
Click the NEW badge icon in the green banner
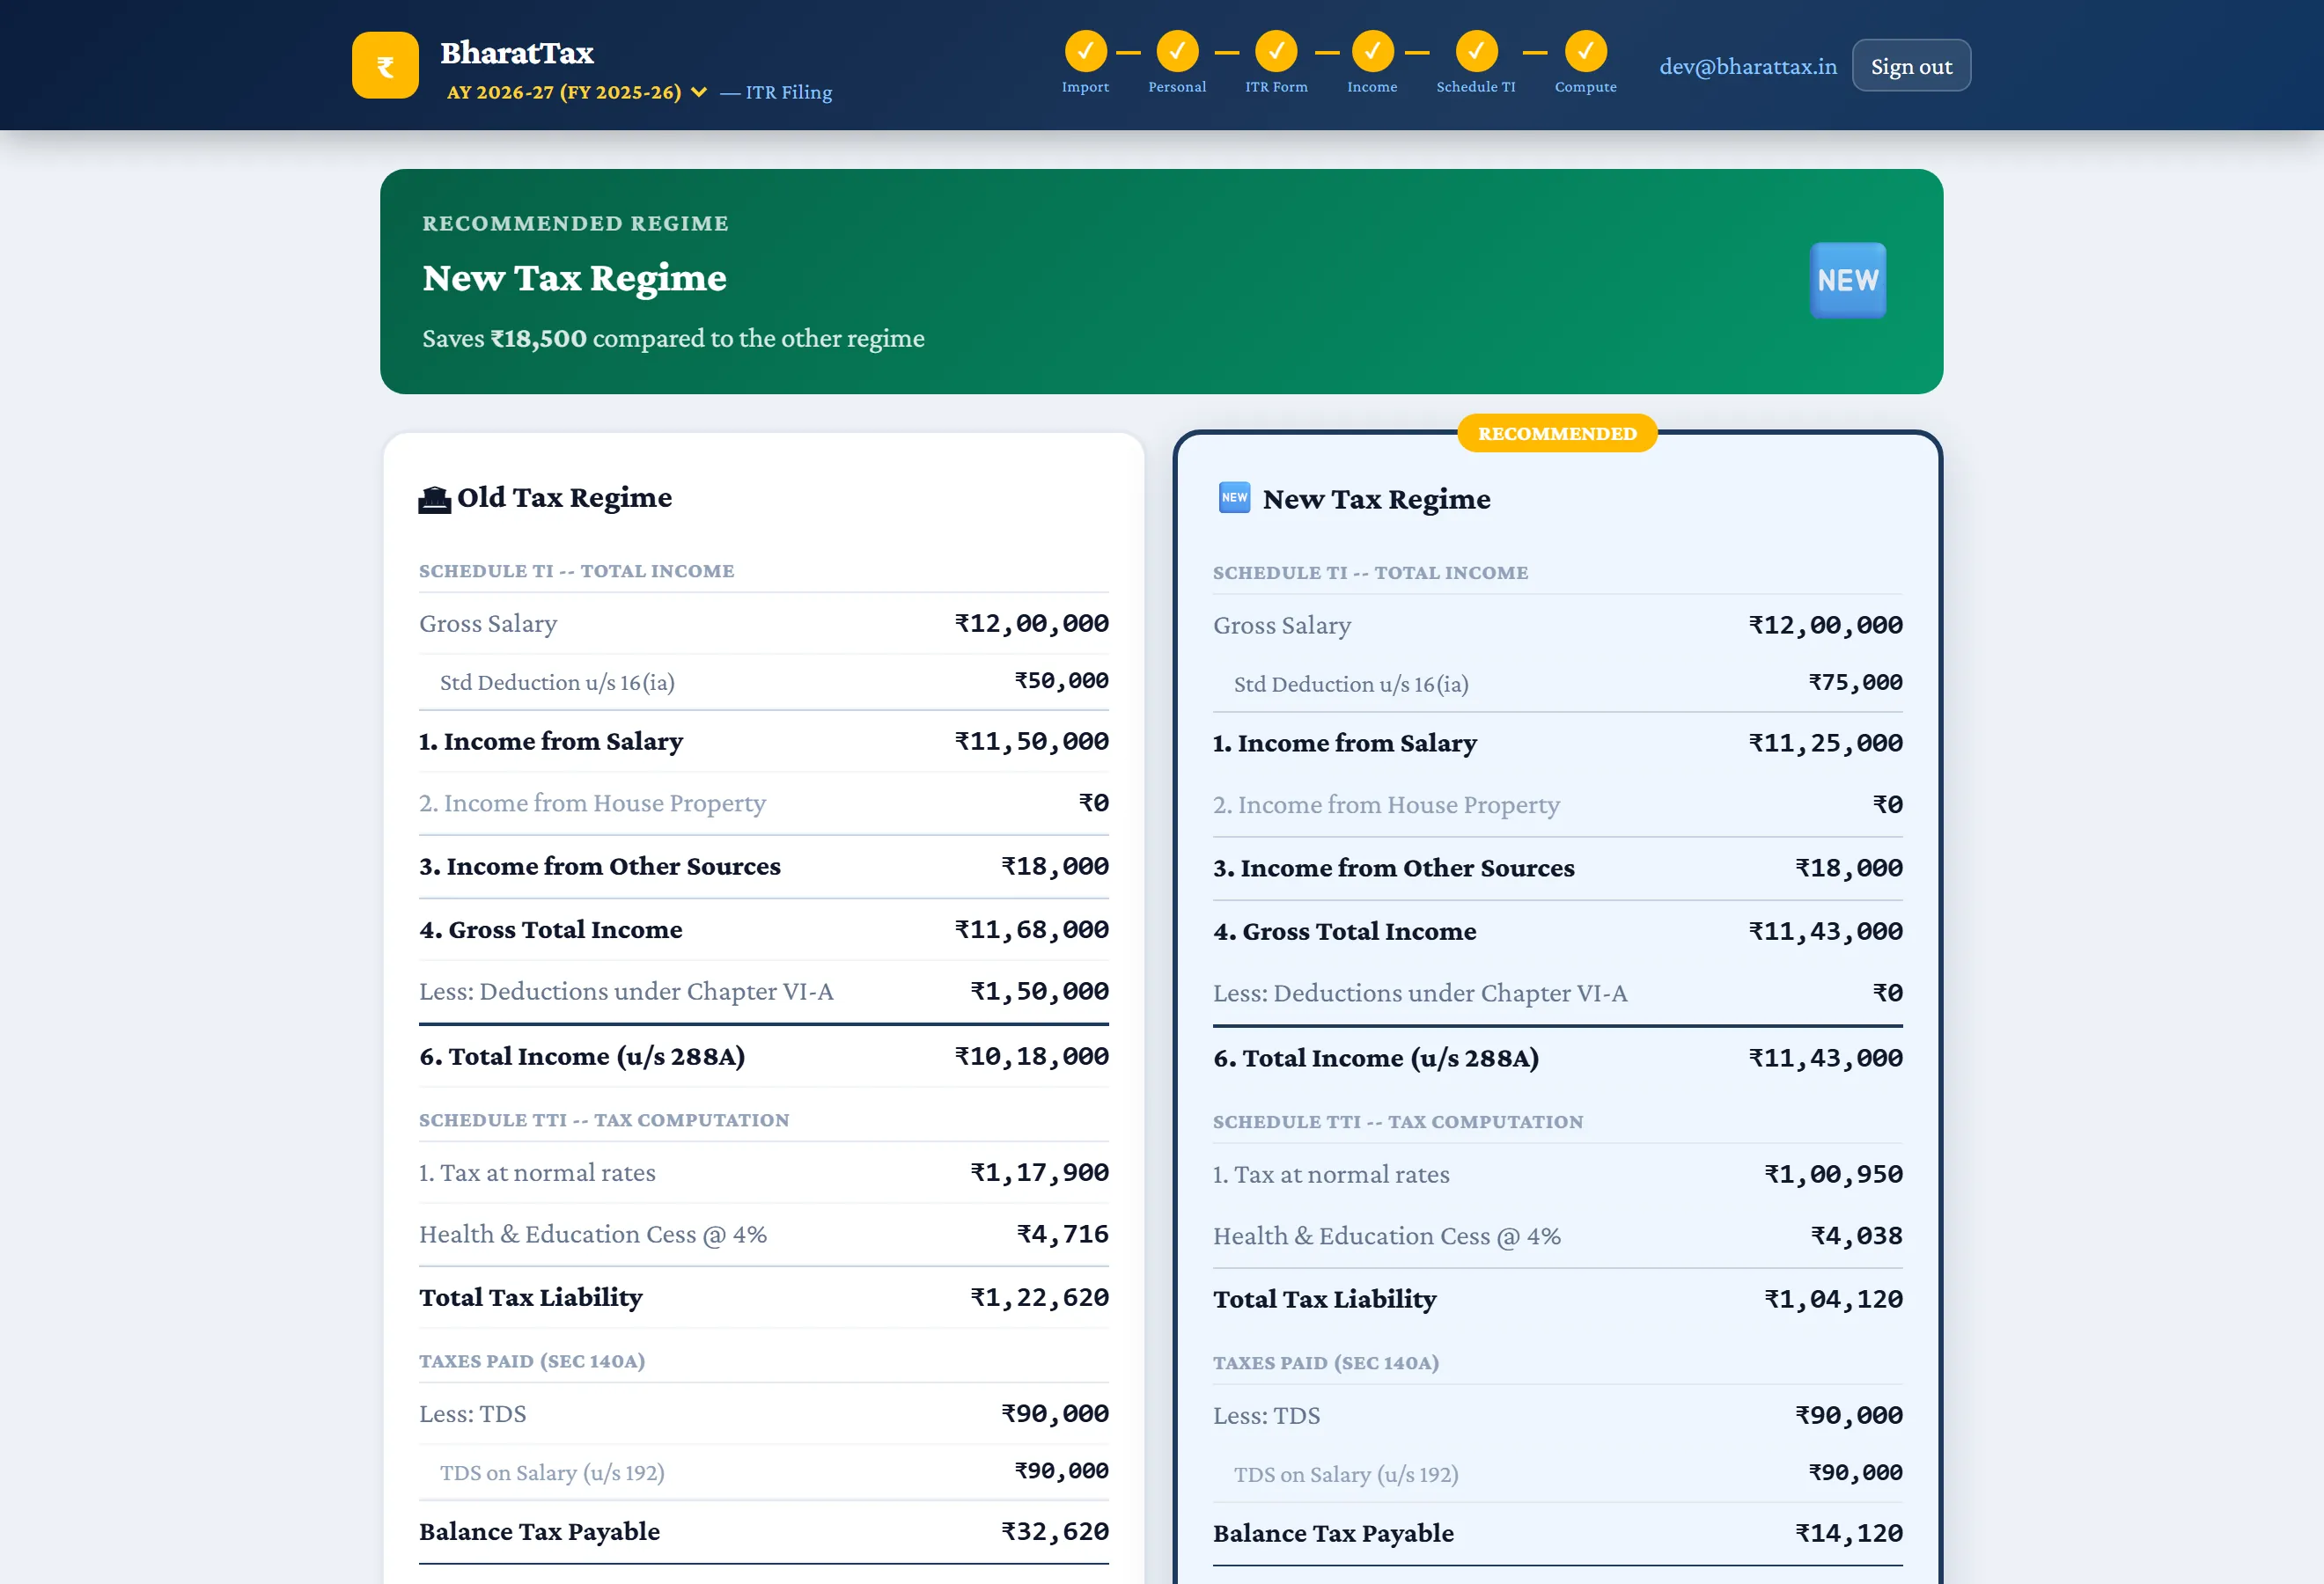pos(1848,281)
